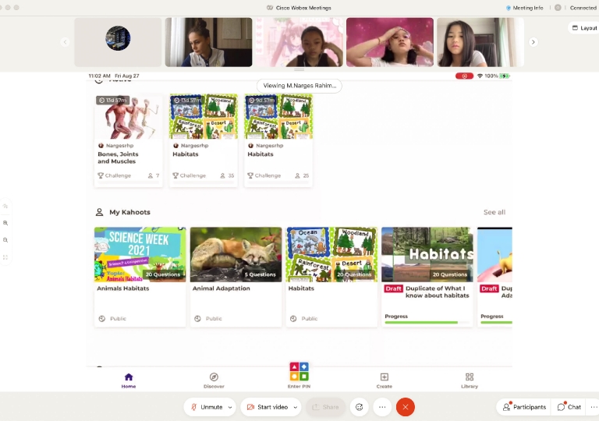The image size is (599, 421).
Task: Open the Layout menu
Action: pos(584,28)
